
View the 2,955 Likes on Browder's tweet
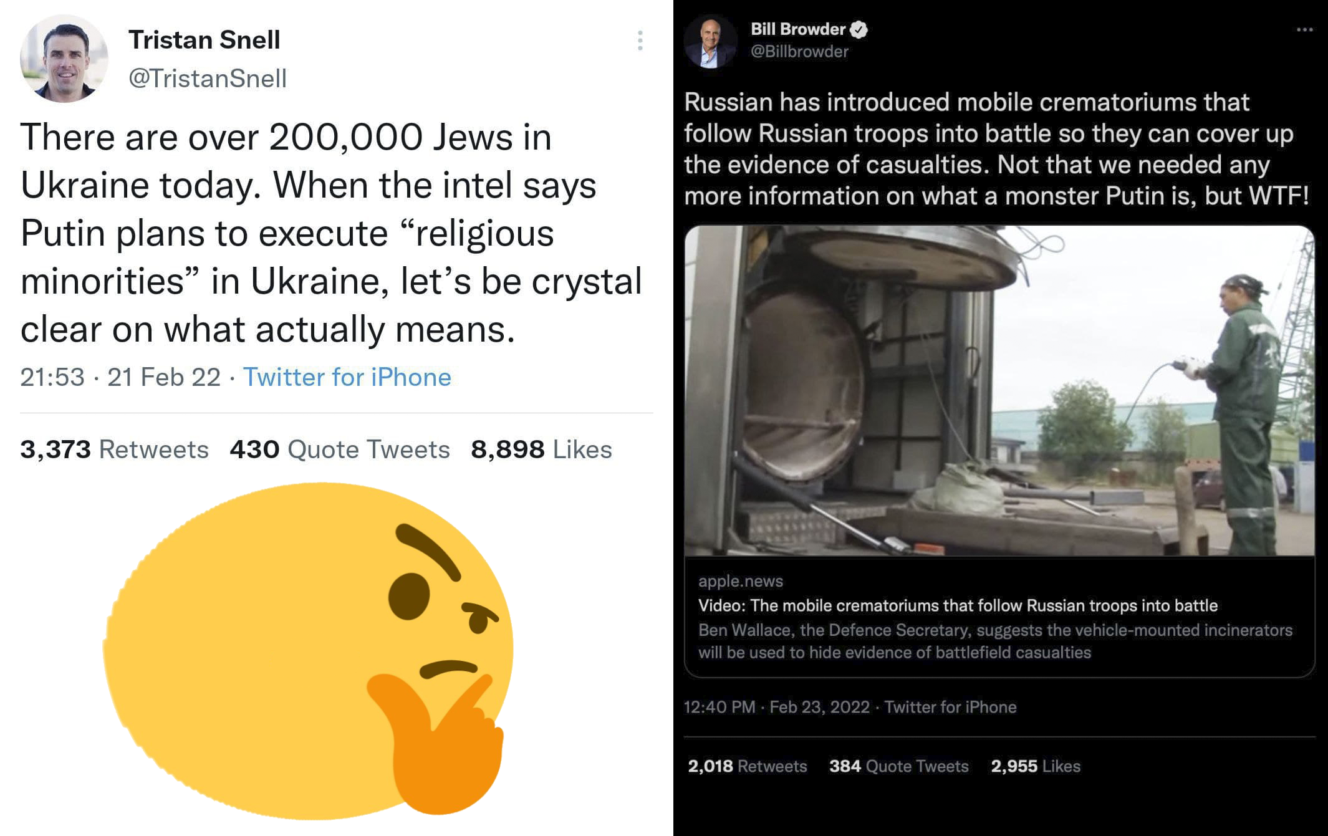click(1036, 766)
